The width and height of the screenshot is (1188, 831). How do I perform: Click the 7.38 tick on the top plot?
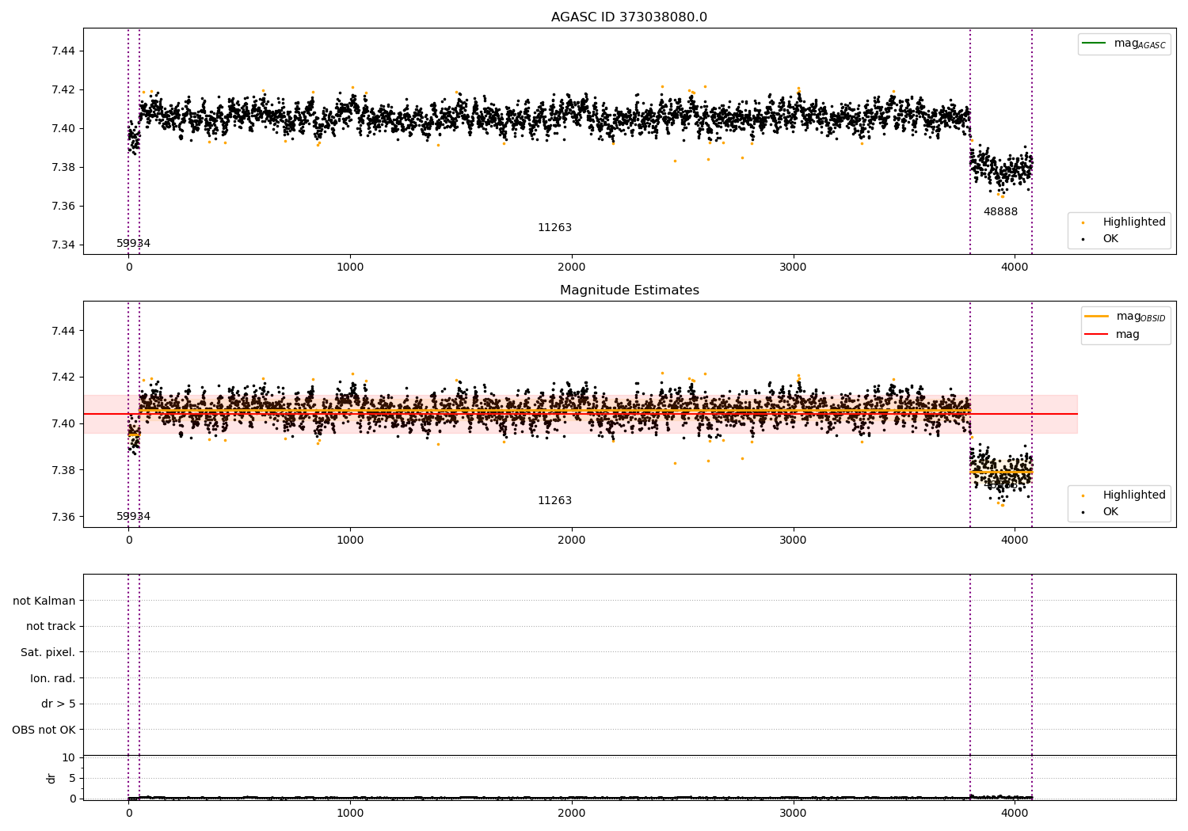point(63,168)
